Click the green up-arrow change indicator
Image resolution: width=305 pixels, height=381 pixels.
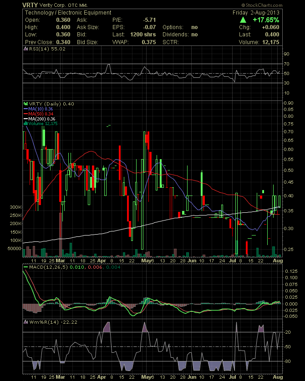pyautogui.click(x=243, y=20)
